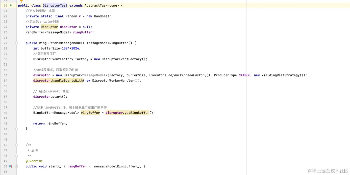Run DisruptorTest using the green gutter arrow
The width and height of the screenshot is (350, 175).
[11, 5]
